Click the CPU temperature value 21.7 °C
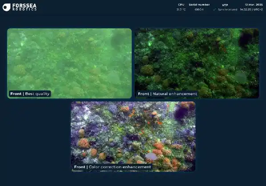The height and width of the screenshot is (186, 266). (x=181, y=9)
